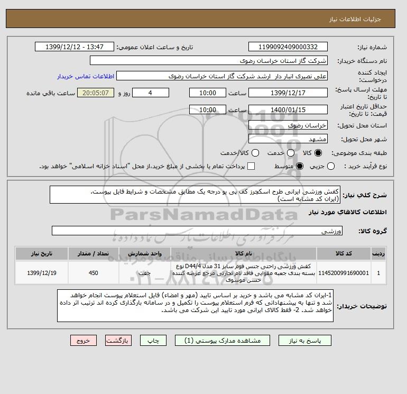Click the product name cell کفش ورزشی راحتی
The image size is (407, 394).
pos(244,273)
